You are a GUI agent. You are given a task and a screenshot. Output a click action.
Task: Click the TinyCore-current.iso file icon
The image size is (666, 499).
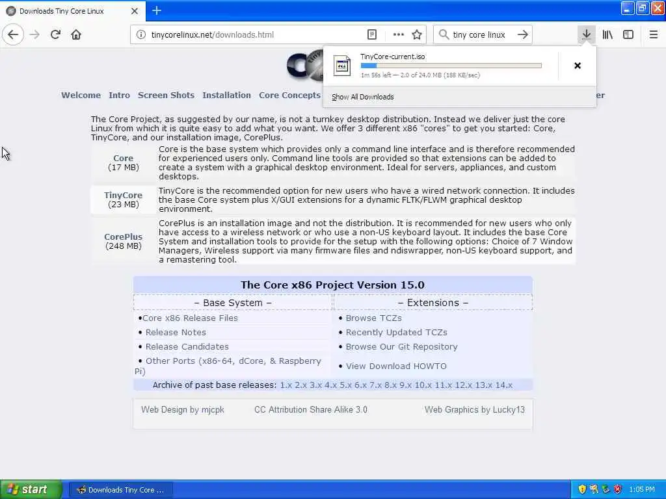[342, 66]
